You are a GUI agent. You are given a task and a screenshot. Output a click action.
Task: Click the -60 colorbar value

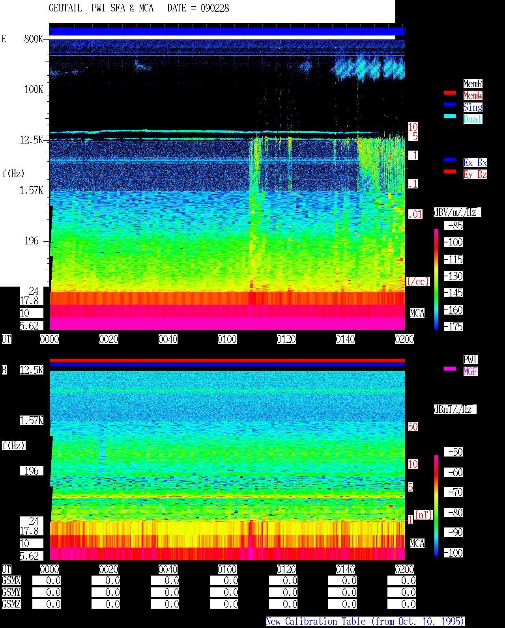(x=453, y=472)
